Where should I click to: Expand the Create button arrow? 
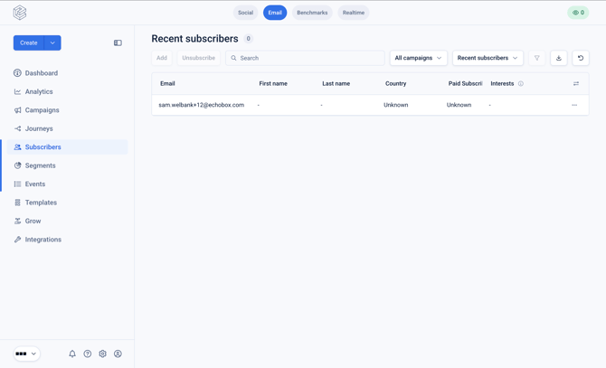tap(52, 42)
